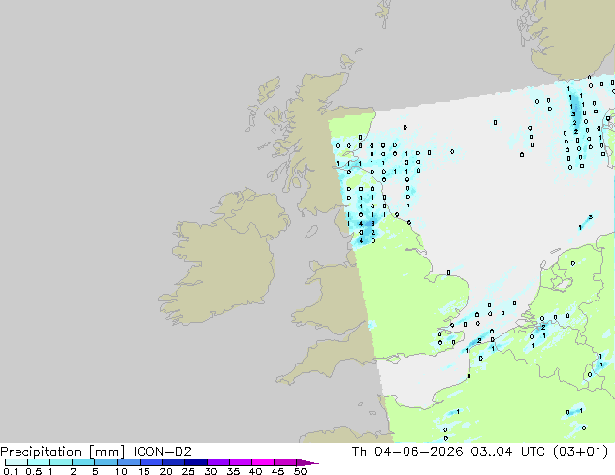Click the dark navy 25 mm legend swatch
Image resolution: width=615 pixels, height=475 pixels.
pos(196,462)
